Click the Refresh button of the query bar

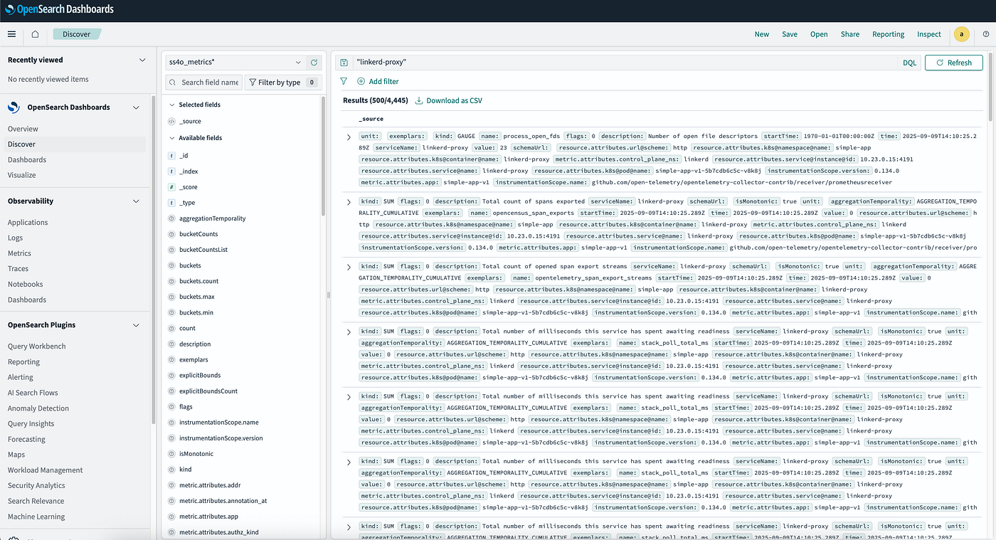point(953,63)
